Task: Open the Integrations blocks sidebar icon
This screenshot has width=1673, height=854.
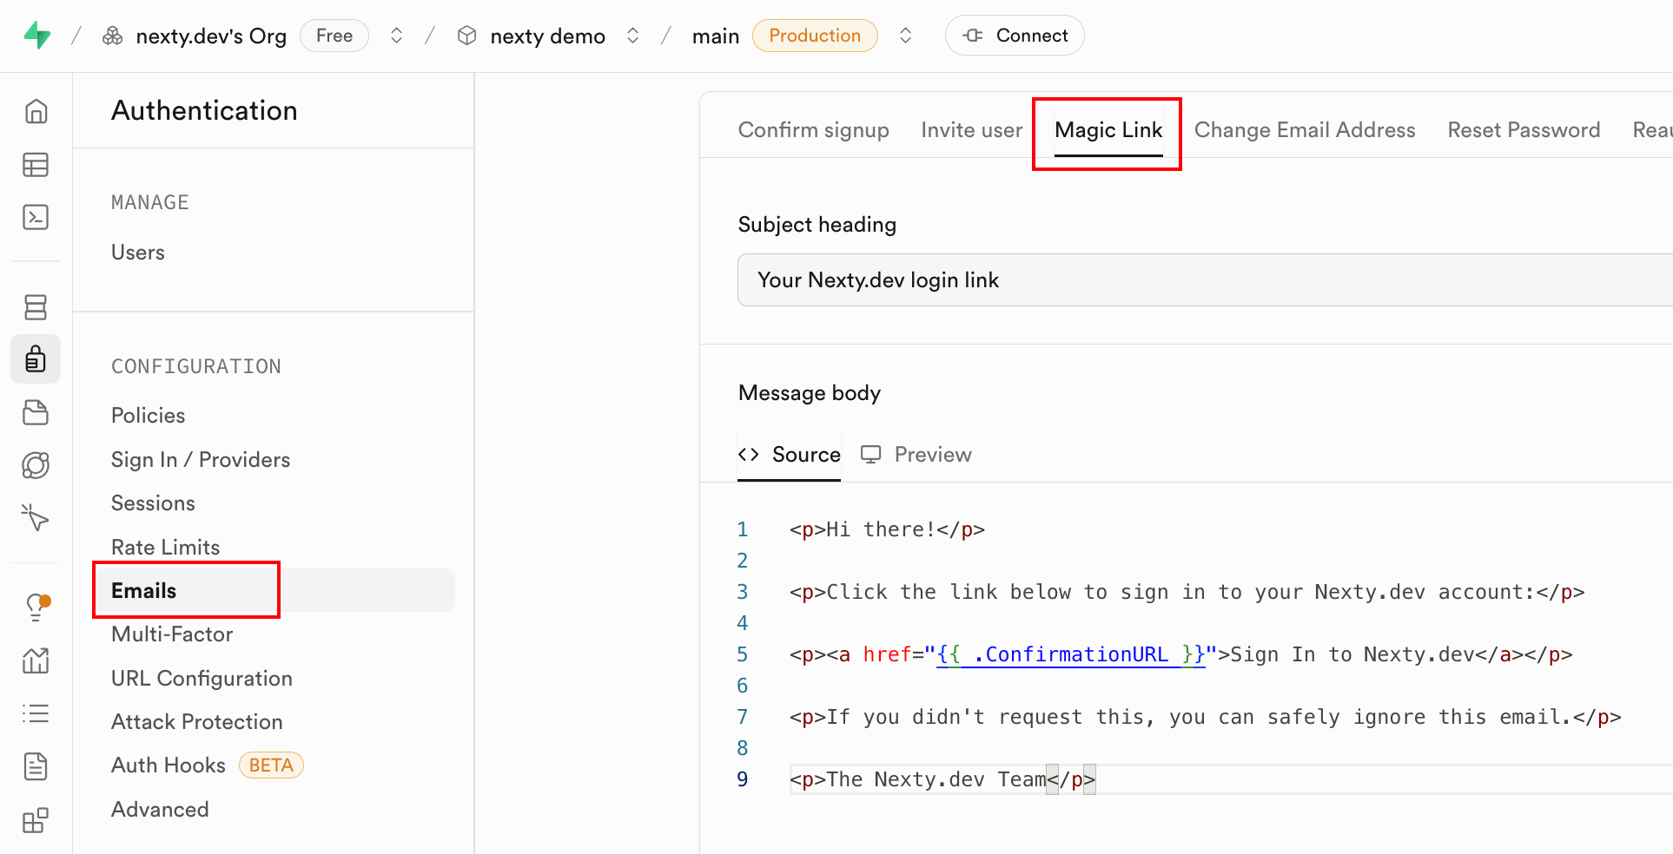Action: pos(36,820)
